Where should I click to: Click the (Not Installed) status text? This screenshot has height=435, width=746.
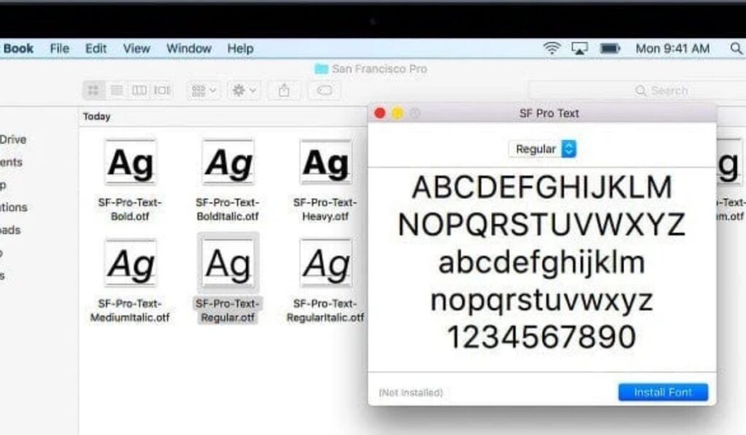click(x=411, y=393)
